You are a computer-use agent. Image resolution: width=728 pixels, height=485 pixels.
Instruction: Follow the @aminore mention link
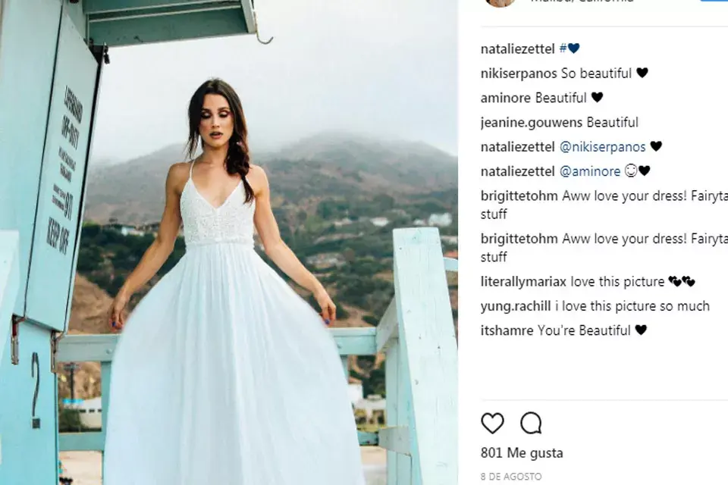tap(590, 171)
